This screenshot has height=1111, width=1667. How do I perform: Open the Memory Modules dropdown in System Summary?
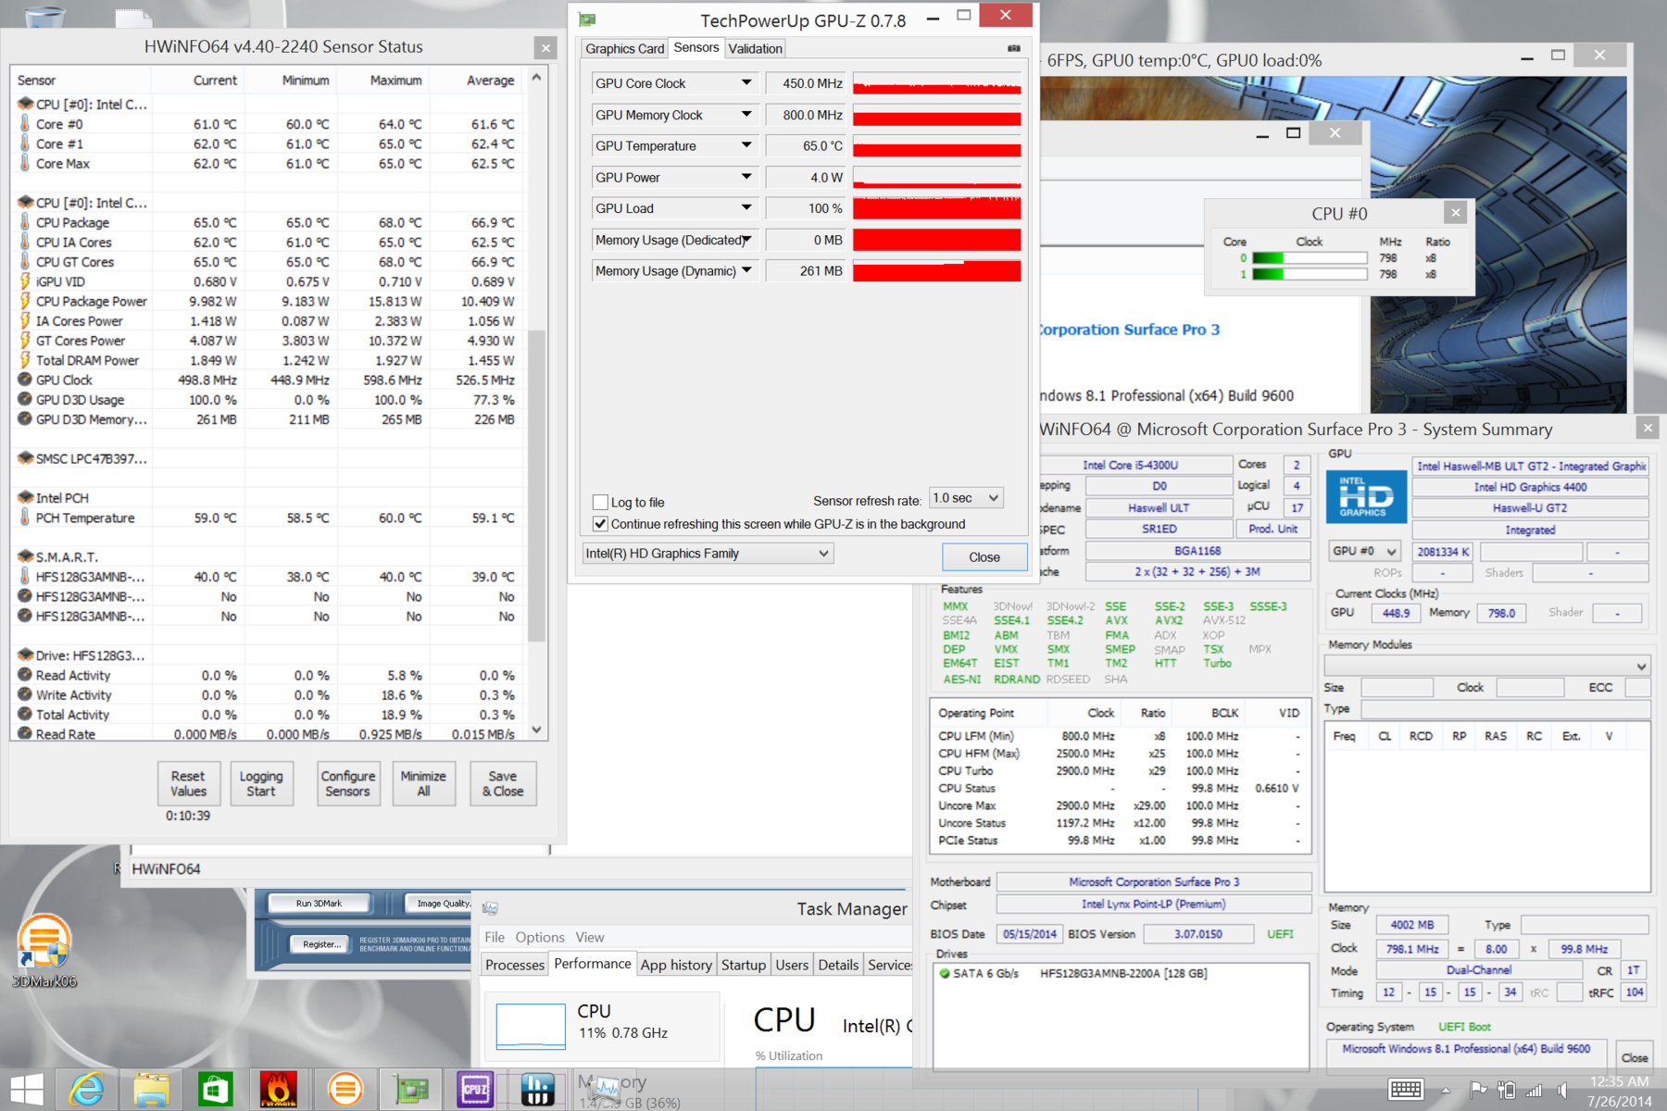point(1487,667)
